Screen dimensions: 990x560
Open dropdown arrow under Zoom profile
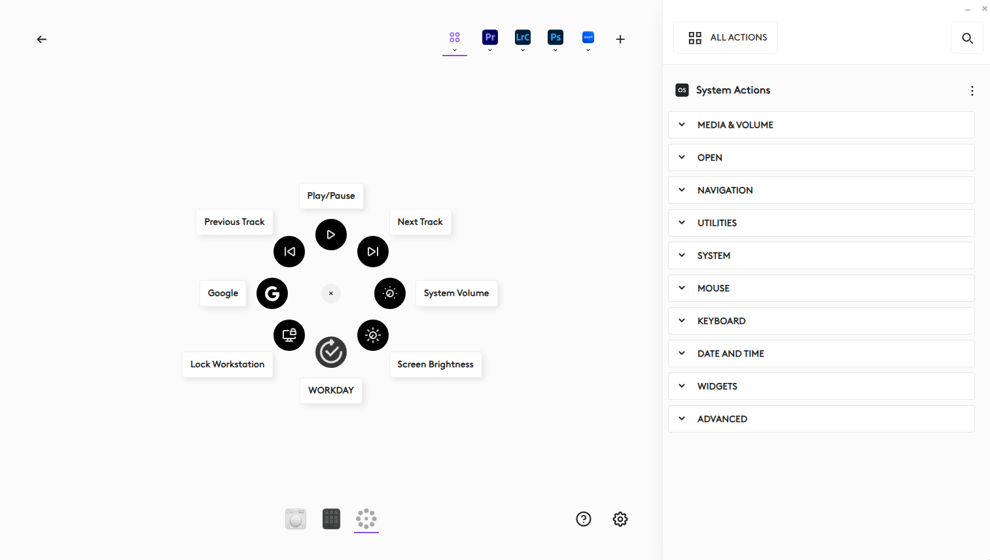pos(588,50)
